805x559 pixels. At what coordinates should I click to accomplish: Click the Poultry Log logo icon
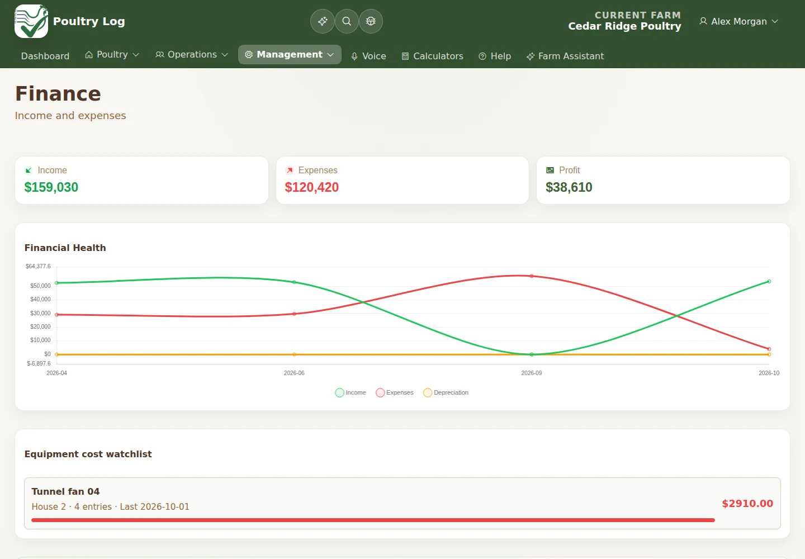[x=31, y=21]
